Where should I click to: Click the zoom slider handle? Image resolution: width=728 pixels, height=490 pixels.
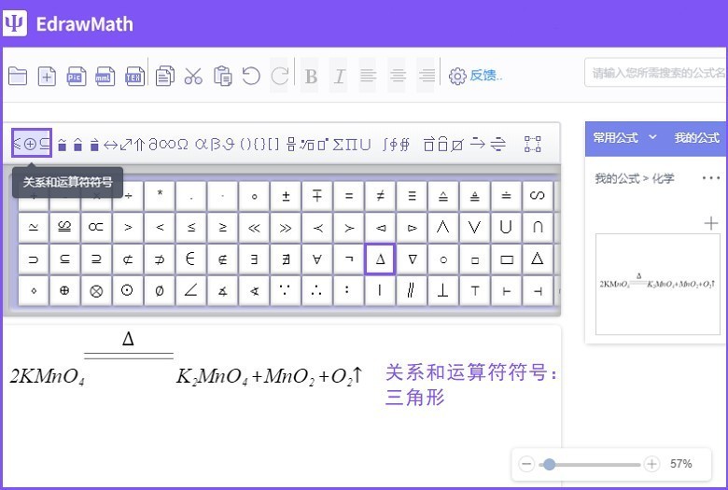point(549,464)
